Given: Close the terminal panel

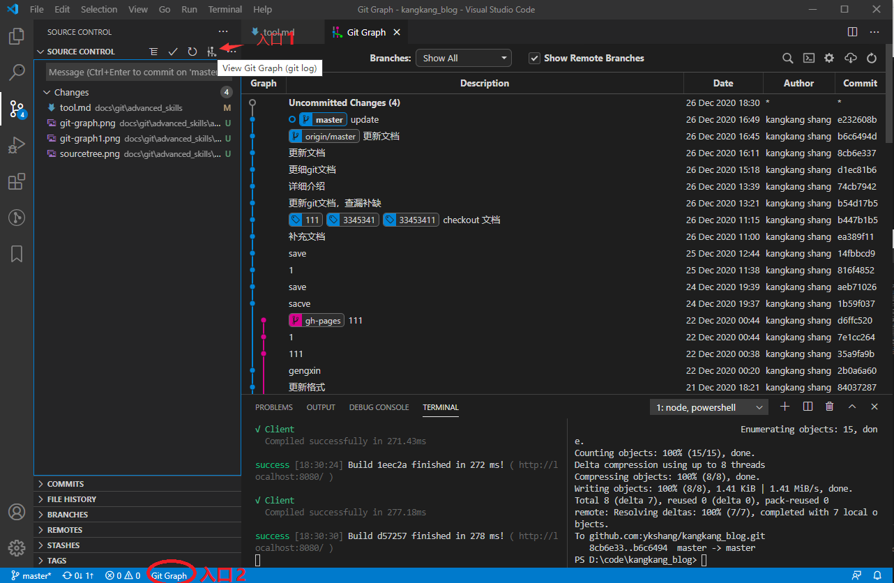Looking at the screenshot, I should (874, 407).
